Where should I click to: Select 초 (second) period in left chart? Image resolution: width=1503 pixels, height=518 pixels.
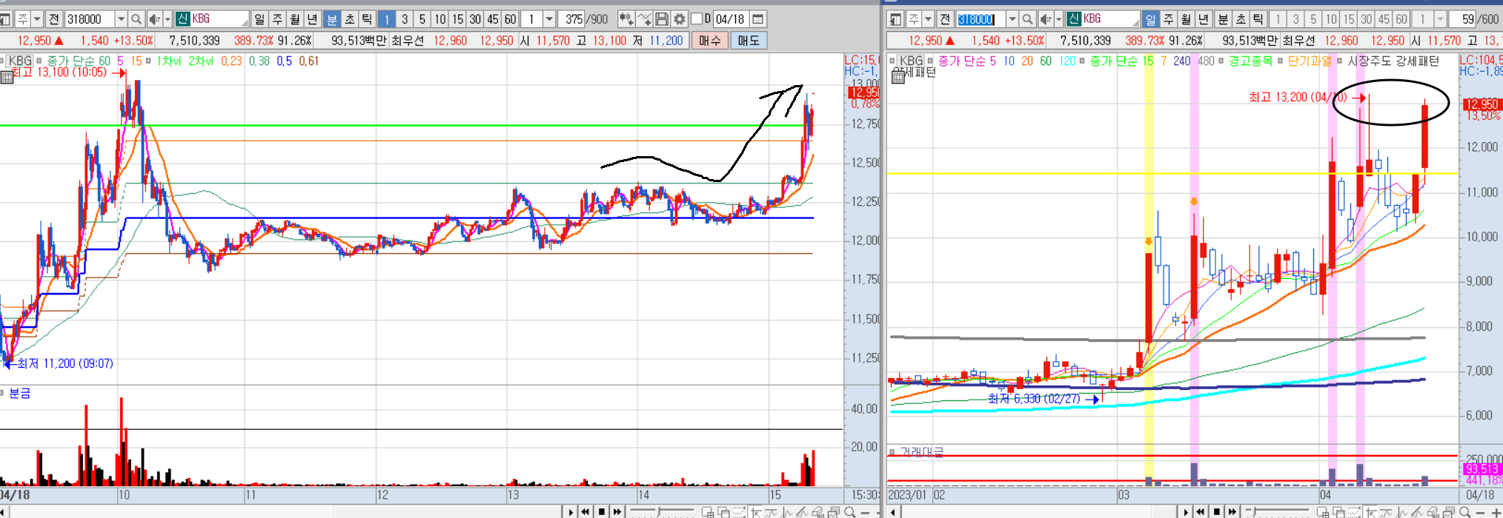point(349,19)
